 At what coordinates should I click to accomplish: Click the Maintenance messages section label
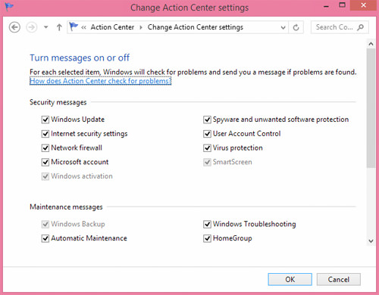pos(66,207)
